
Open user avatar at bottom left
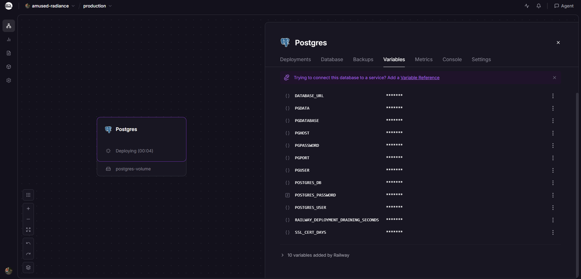pos(9,271)
